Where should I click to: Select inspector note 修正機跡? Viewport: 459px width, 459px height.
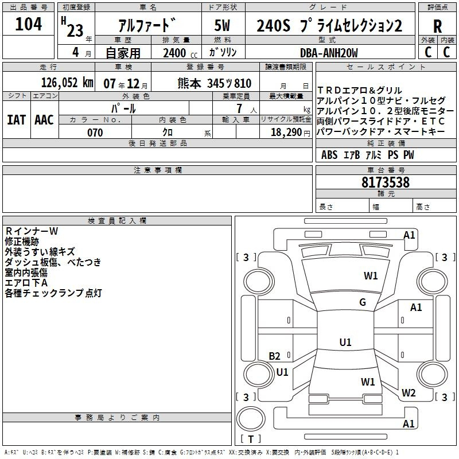tap(22, 242)
